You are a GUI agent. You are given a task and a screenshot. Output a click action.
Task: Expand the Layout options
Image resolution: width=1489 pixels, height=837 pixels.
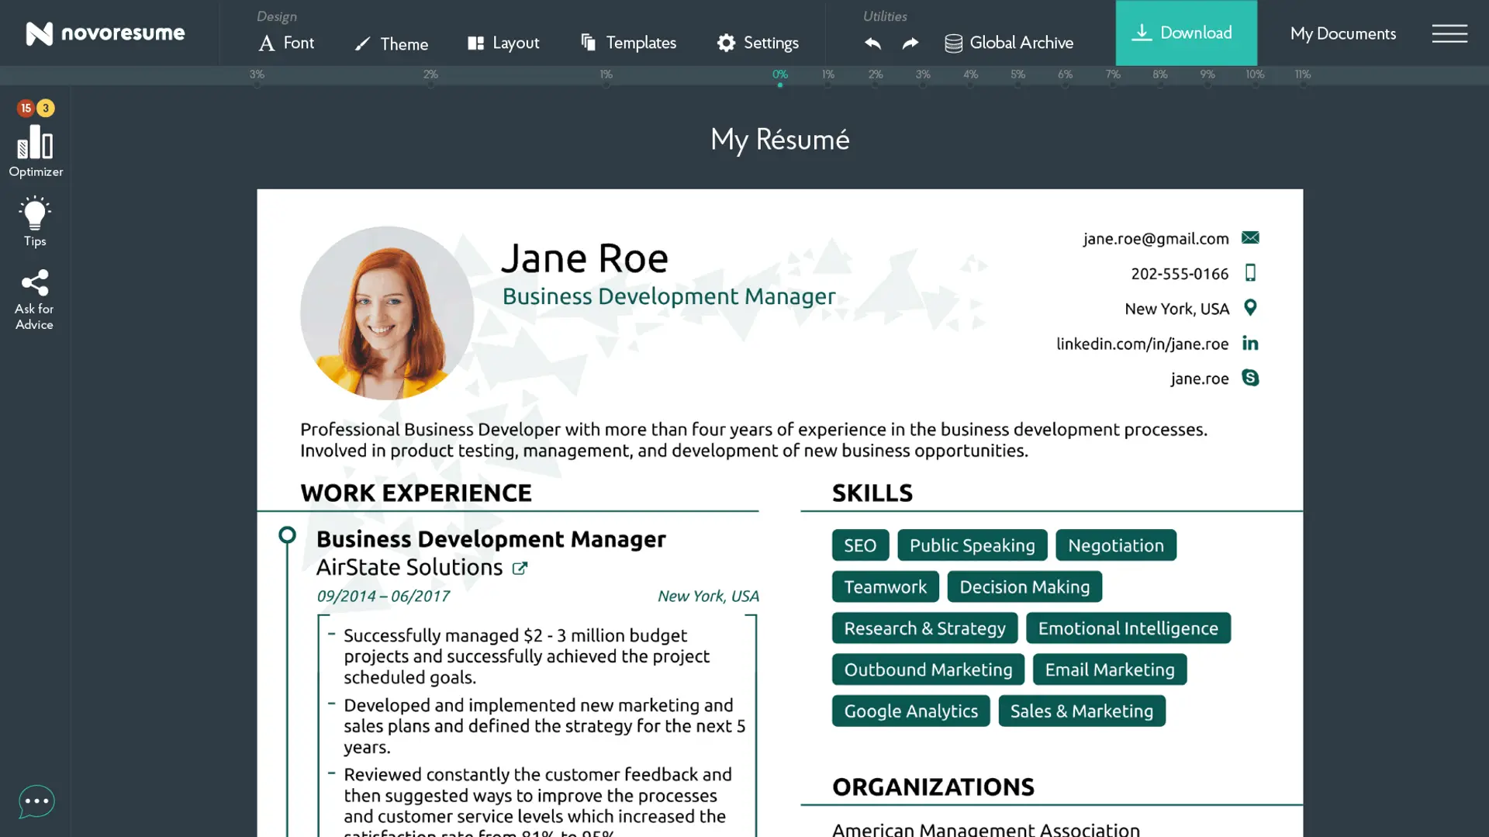click(x=503, y=43)
